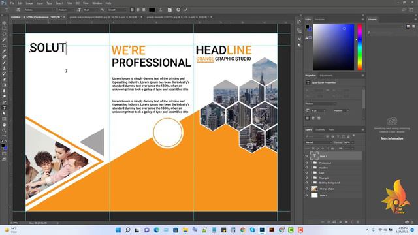The height and width of the screenshot is (235, 418).
Task: Select the Eraser tool
Action: (x=4, y=80)
